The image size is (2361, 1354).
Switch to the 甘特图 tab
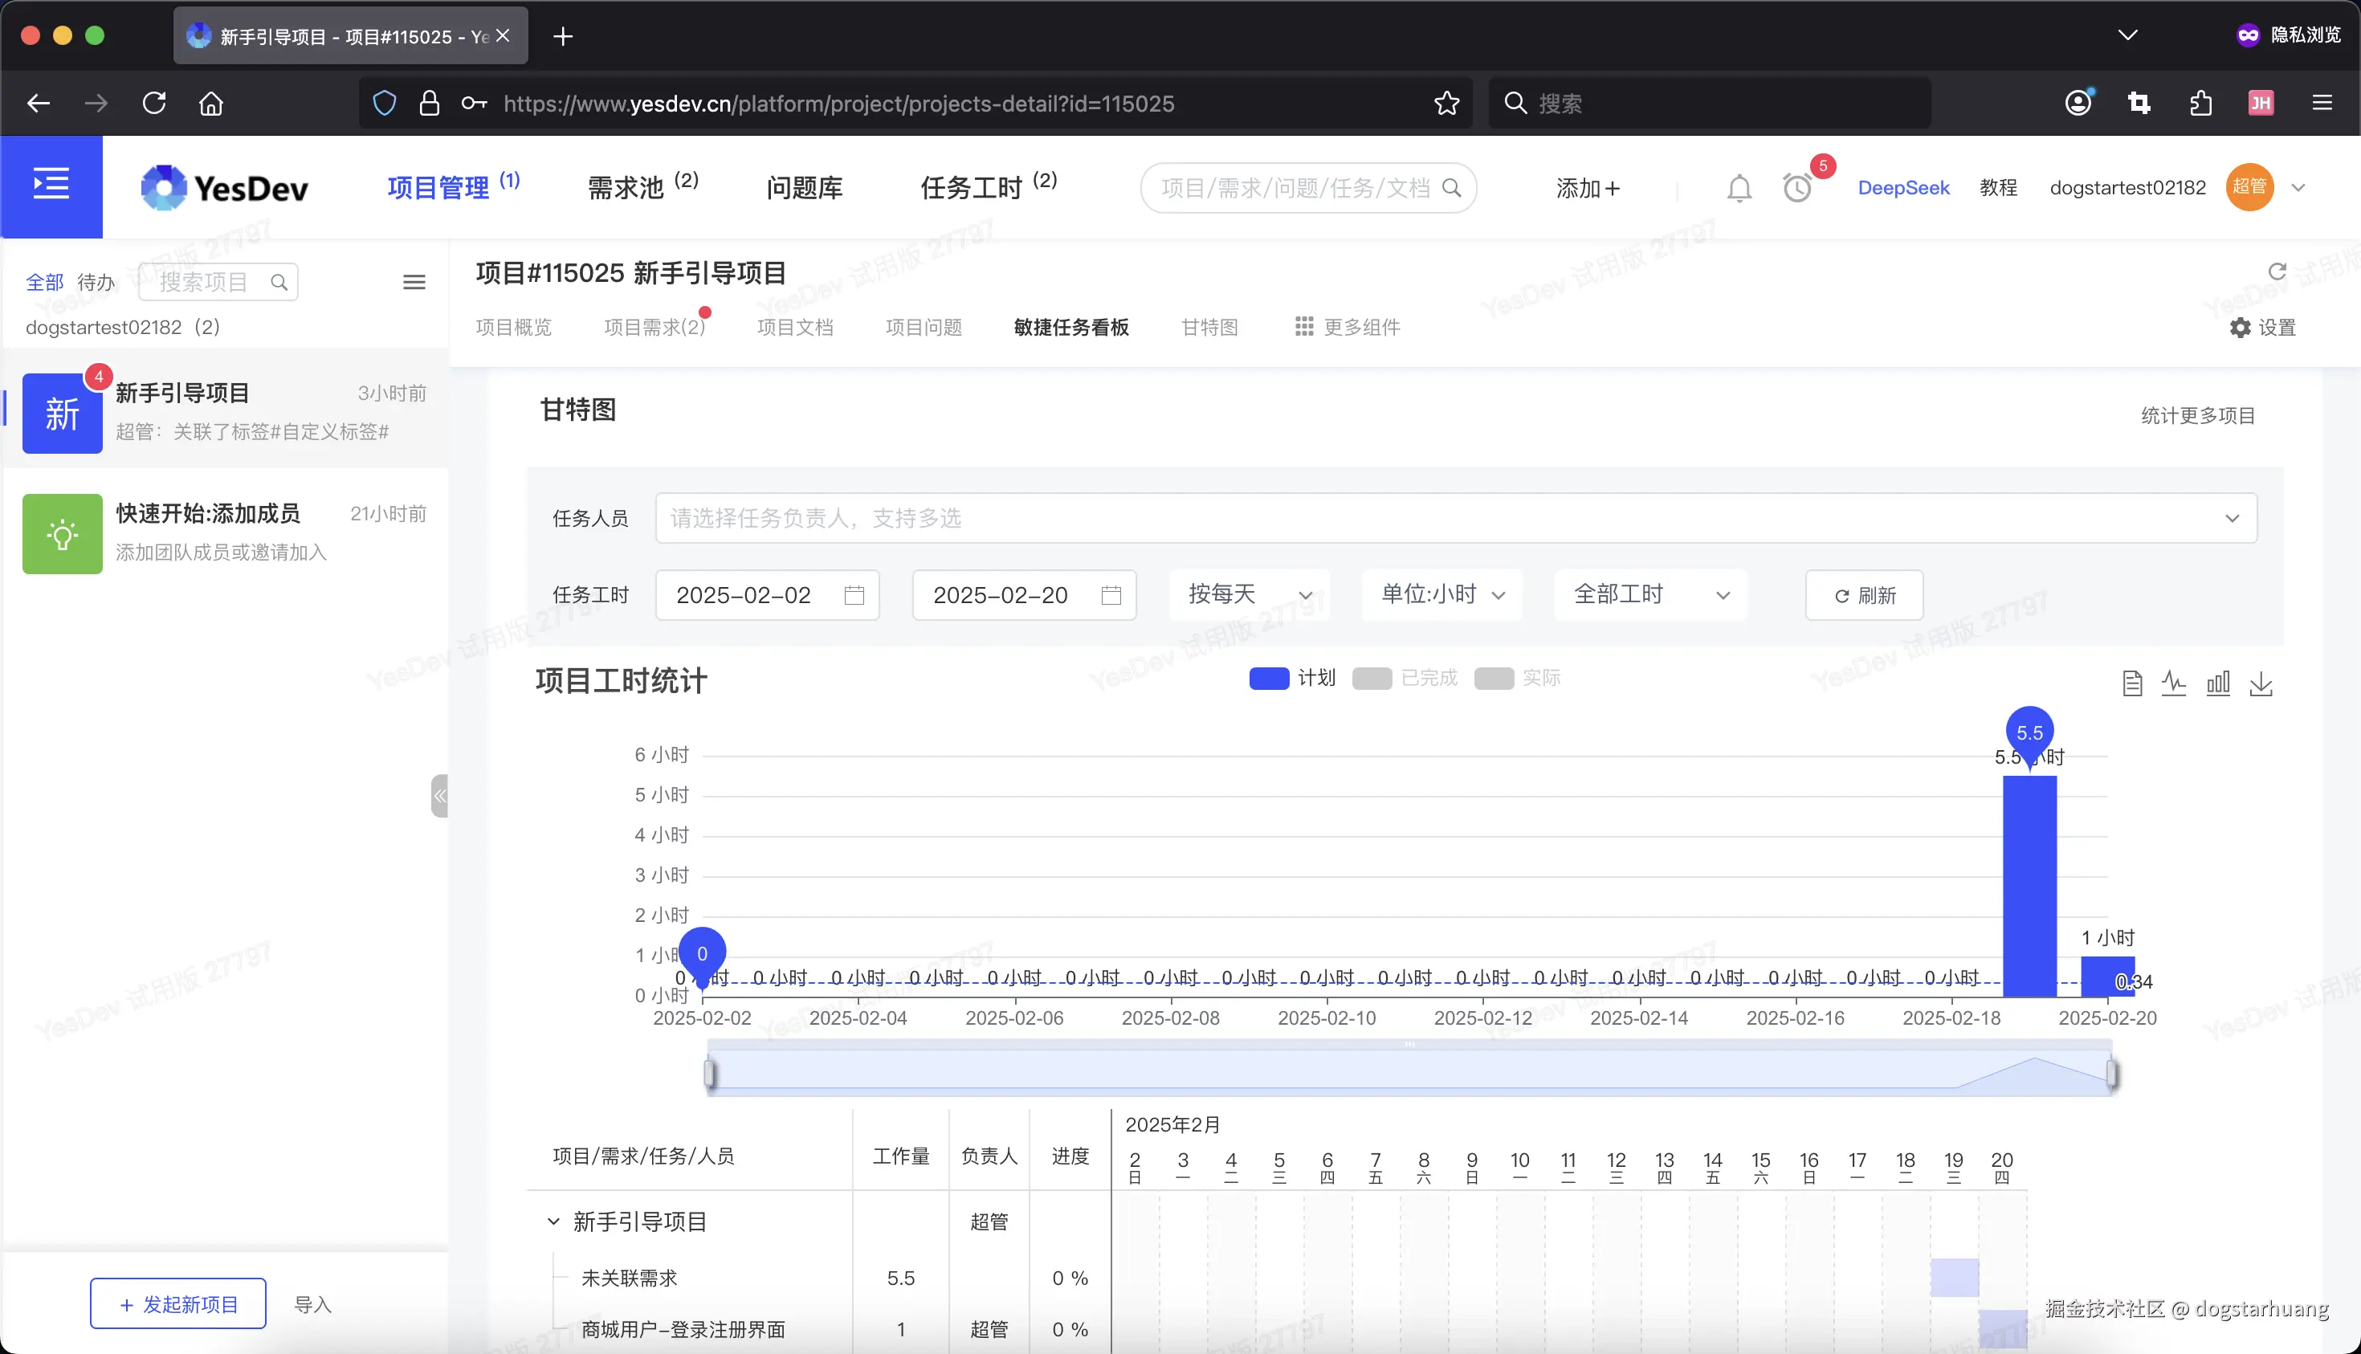(x=1208, y=326)
